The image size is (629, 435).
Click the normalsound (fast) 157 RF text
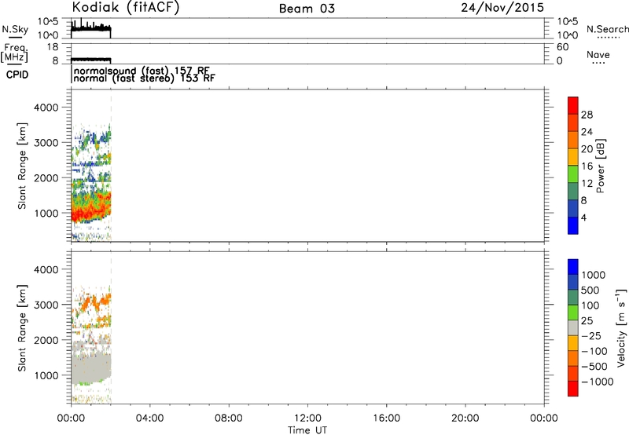(x=142, y=71)
